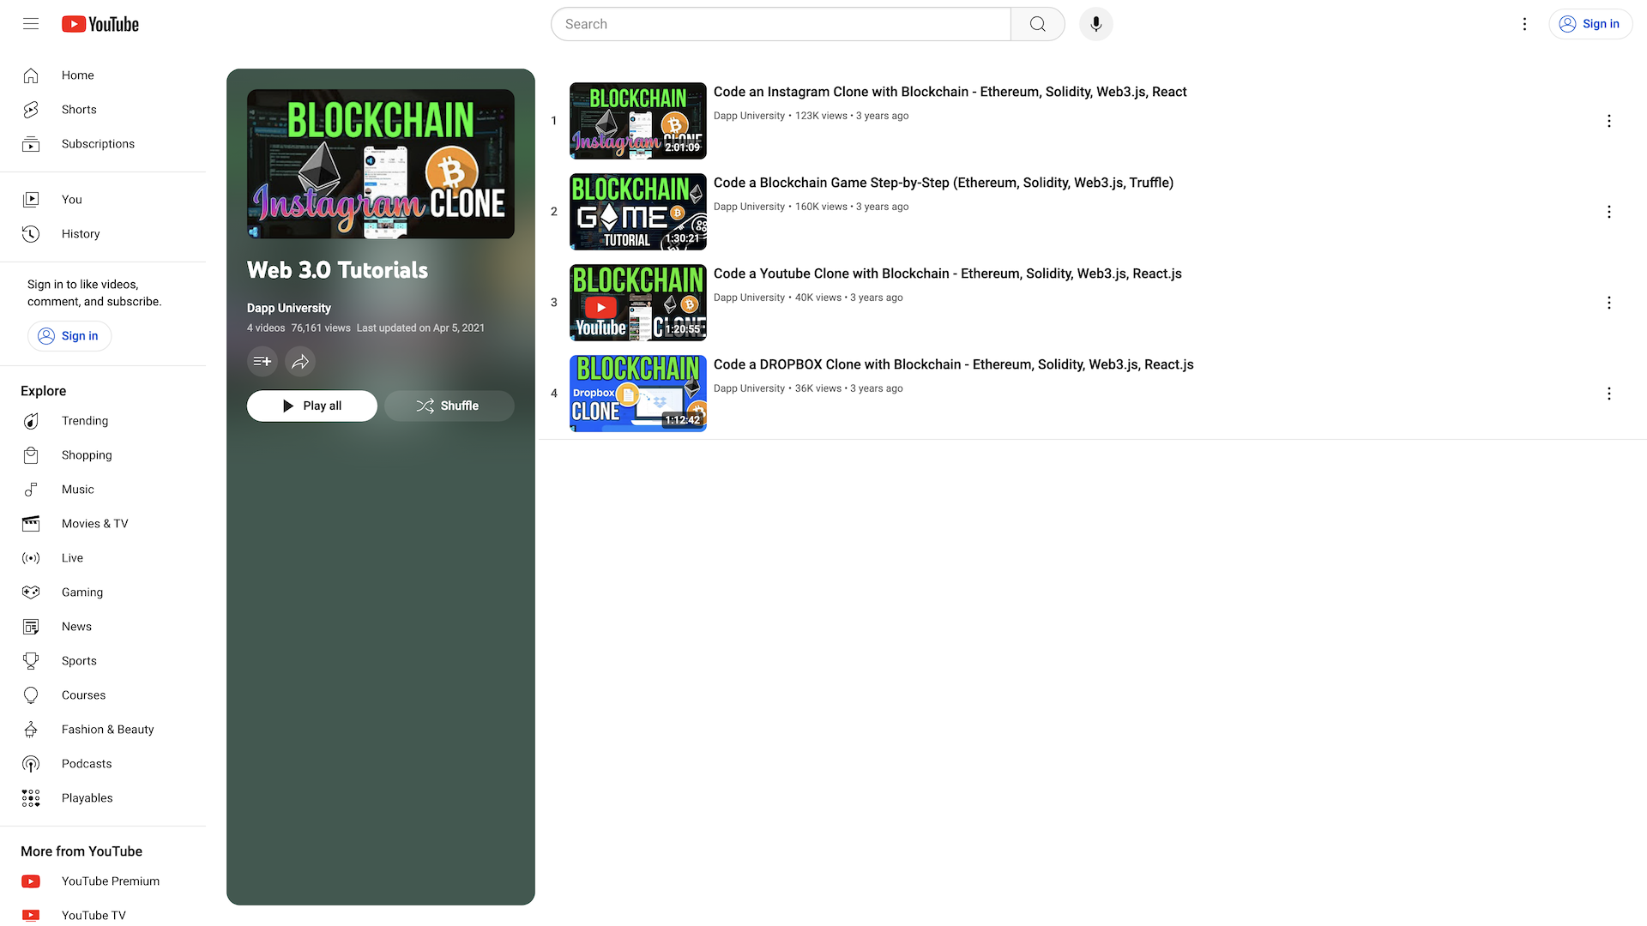Click the search magnifier button
The height and width of the screenshot is (926, 1647).
click(x=1038, y=24)
